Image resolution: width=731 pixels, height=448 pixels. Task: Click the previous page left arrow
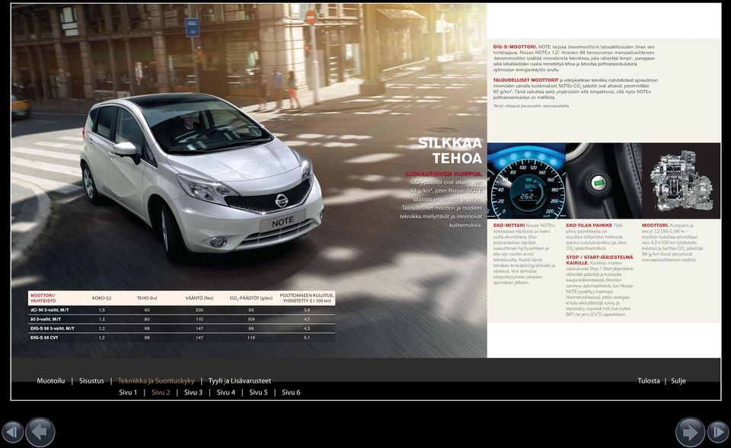pos(40,432)
